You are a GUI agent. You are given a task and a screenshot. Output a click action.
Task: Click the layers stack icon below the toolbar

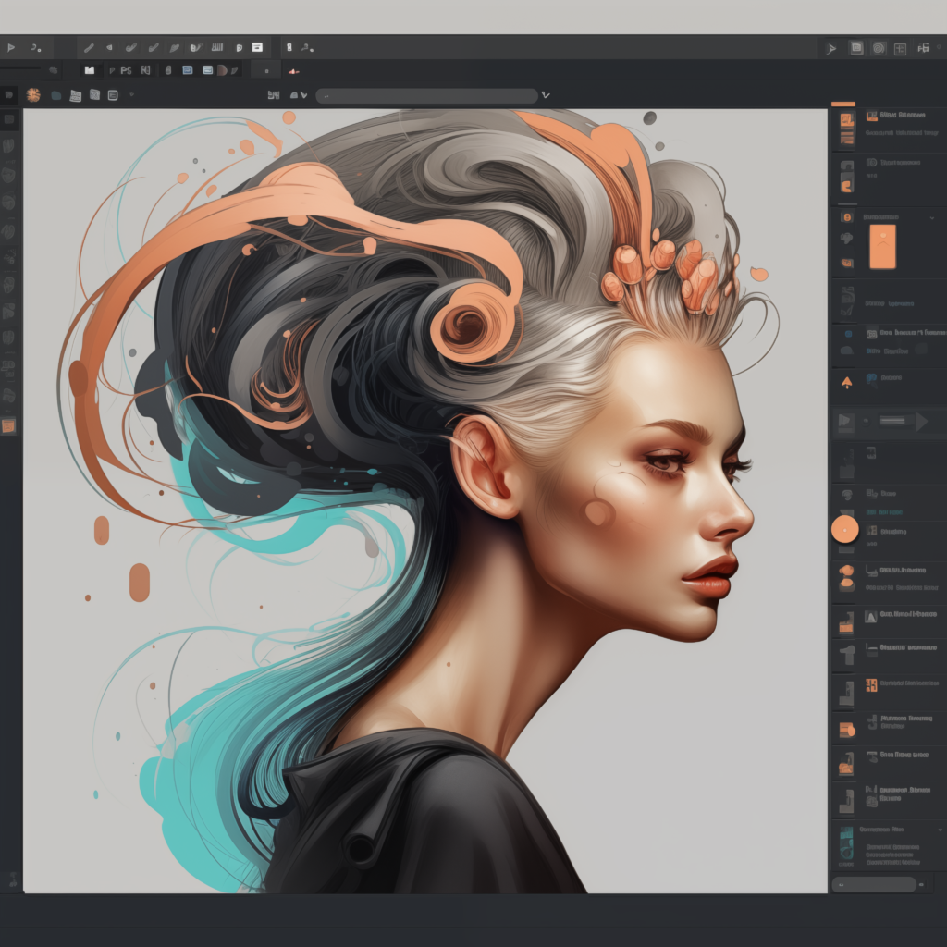click(x=77, y=93)
